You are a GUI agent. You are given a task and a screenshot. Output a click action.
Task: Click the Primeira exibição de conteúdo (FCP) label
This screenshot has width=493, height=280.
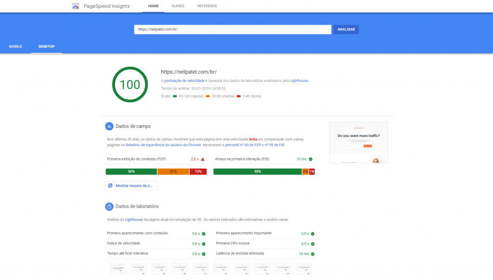click(x=136, y=159)
